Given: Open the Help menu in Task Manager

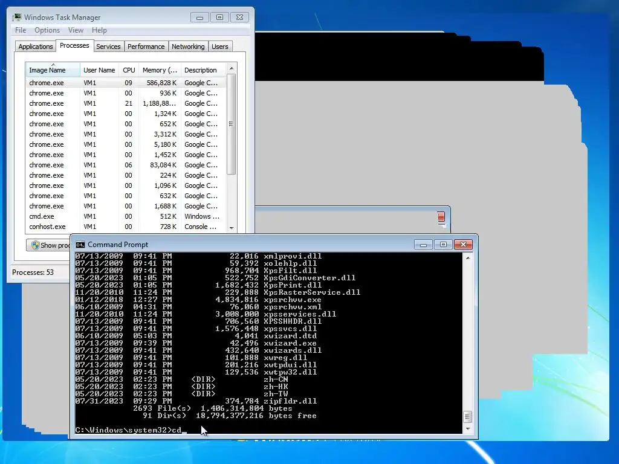Looking at the screenshot, I should [x=99, y=30].
